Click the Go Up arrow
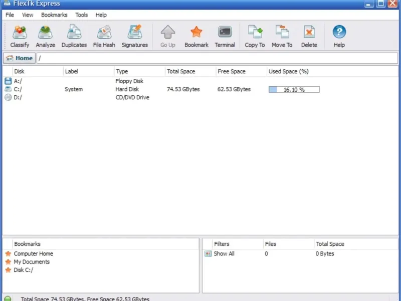Image resolution: width=401 pixels, height=301 pixels. (168, 36)
